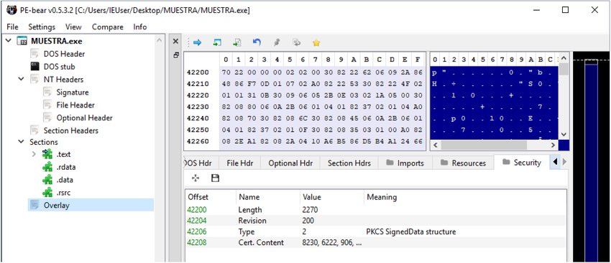Switch to the File Hdr tab

pos(240,163)
